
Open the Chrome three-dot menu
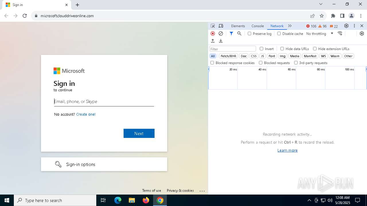360,16
